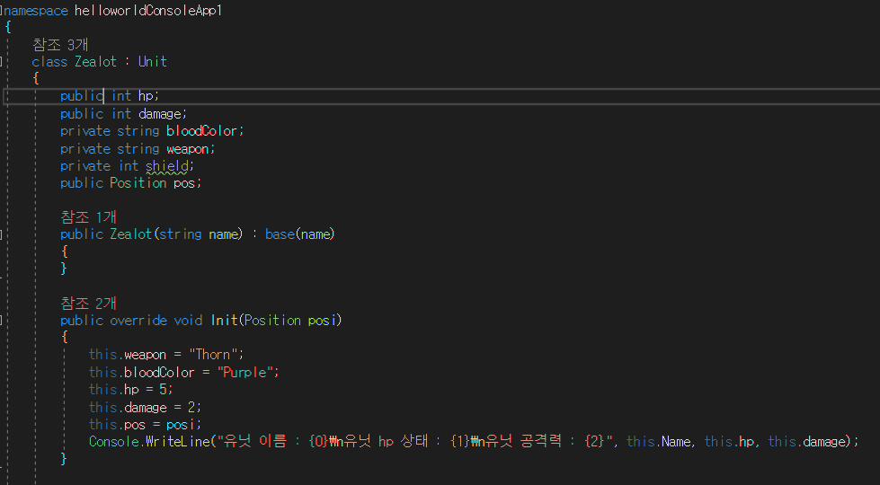Click the override keyword
Viewport: 880px width, 485px height.
pos(138,321)
